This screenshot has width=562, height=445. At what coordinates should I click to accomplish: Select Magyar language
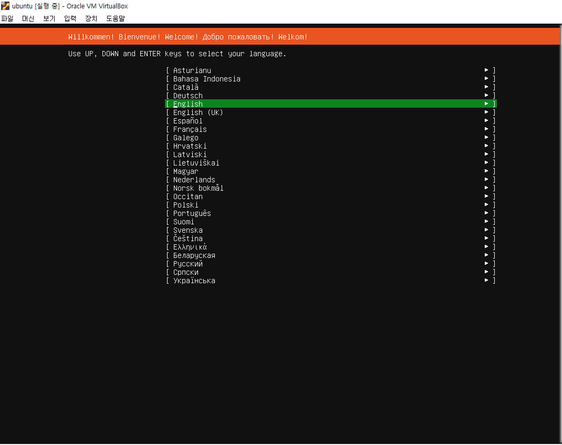coord(331,171)
